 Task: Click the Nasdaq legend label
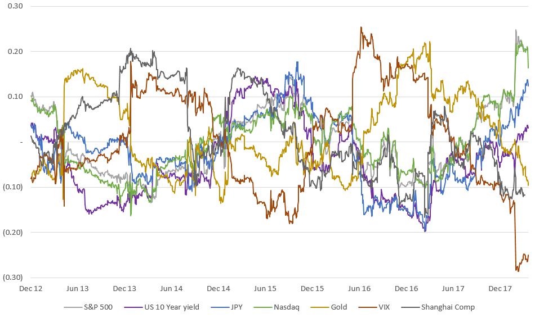click(287, 307)
